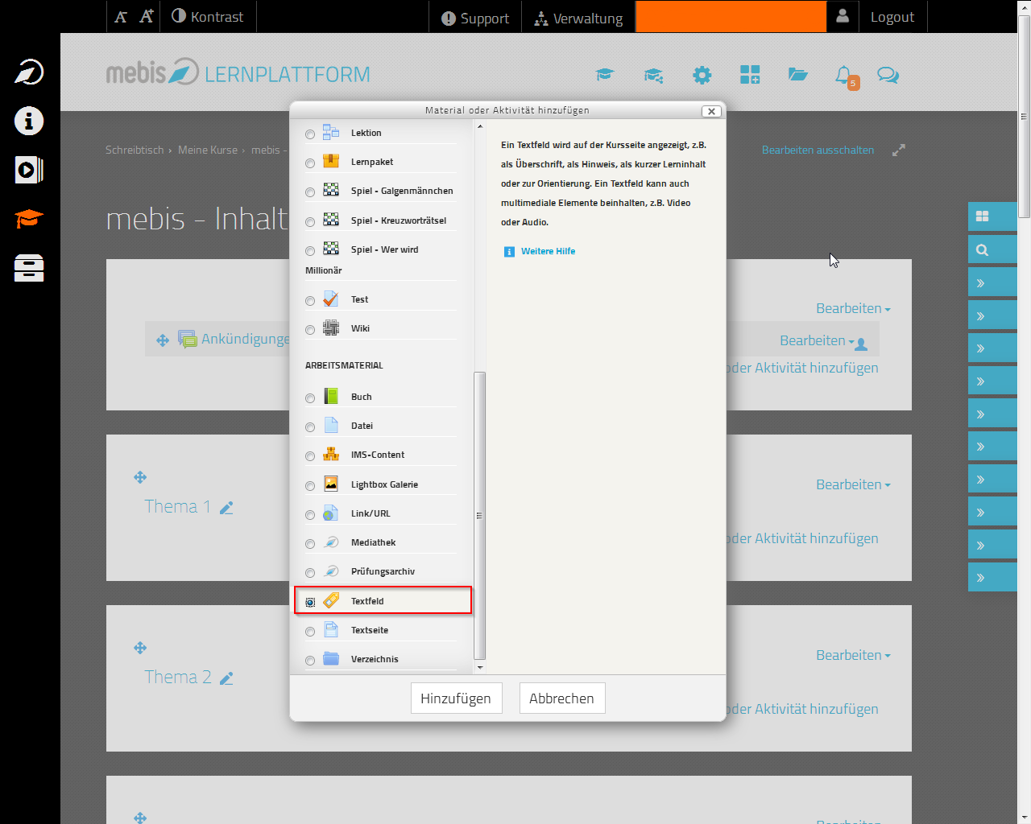The height and width of the screenshot is (824, 1031).
Task: Open the Verwaltung menu
Action: (578, 18)
